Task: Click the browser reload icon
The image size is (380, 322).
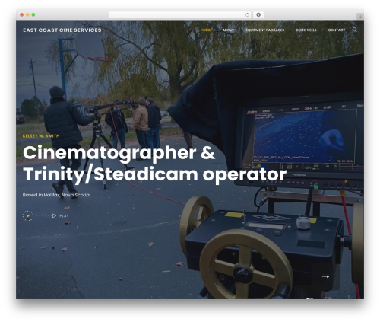Action: (x=247, y=15)
